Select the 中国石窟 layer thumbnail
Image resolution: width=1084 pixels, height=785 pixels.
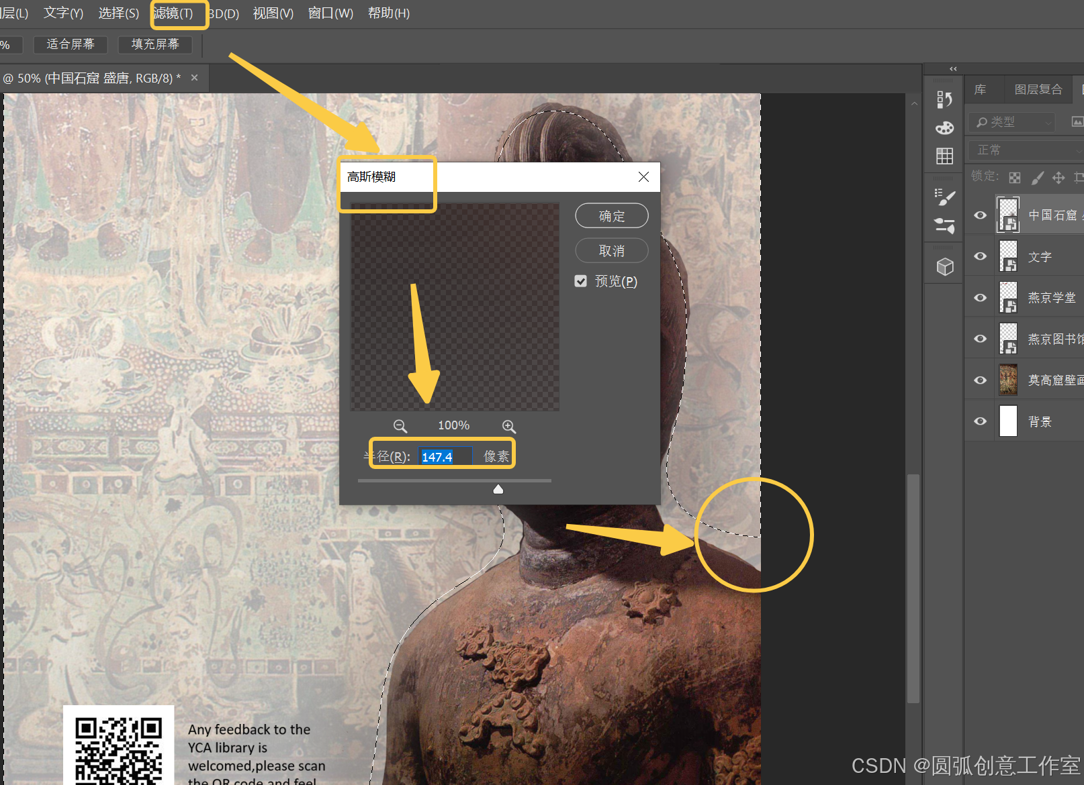click(1008, 215)
